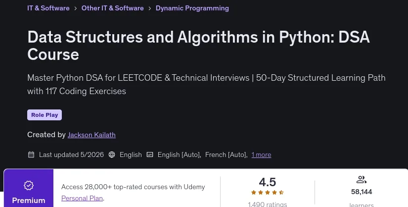The height and width of the screenshot is (207, 408).
Task: Open the Other IT & Software breadcrumb
Action: [x=112, y=8]
